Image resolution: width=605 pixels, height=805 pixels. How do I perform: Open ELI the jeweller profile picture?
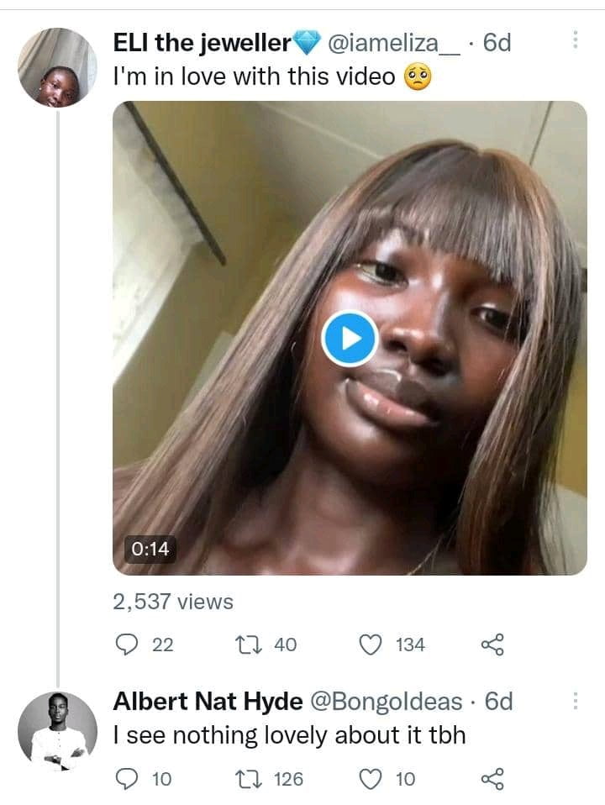[x=57, y=68]
